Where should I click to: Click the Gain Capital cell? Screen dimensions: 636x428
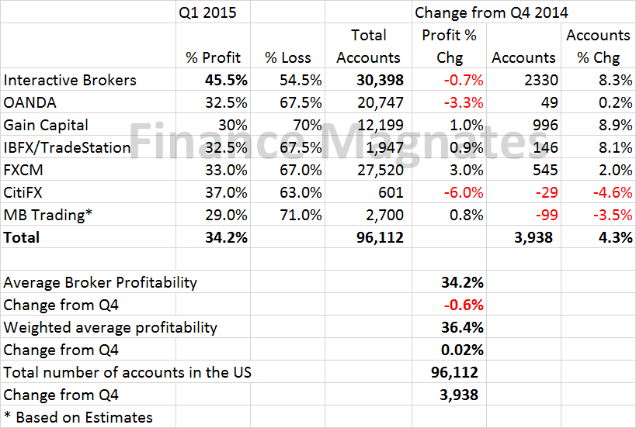pyautogui.click(x=46, y=125)
